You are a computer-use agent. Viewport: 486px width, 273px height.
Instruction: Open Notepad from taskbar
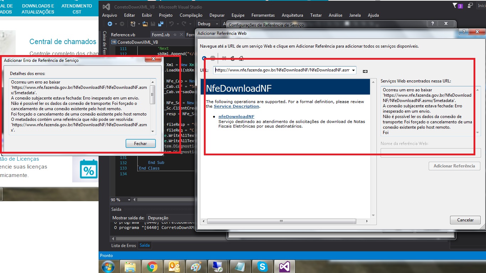click(x=240, y=267)
